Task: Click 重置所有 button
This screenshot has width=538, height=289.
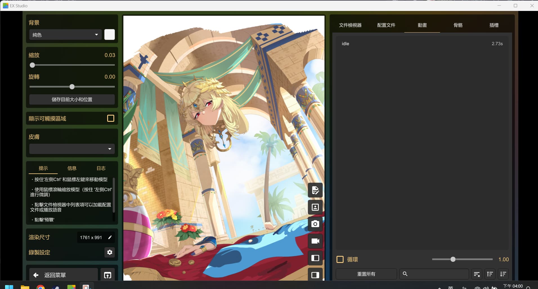Action: tap(366, 274)
